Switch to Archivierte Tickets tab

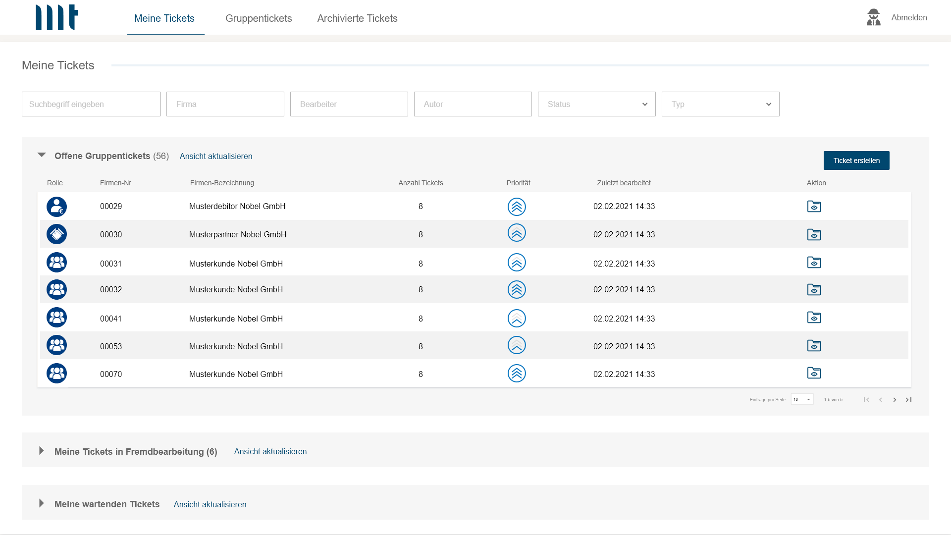coord(357,18)
